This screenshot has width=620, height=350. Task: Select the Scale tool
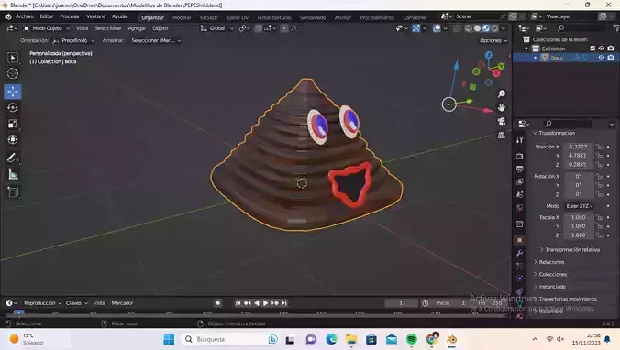pyautogui.click(x=13, y=124)
